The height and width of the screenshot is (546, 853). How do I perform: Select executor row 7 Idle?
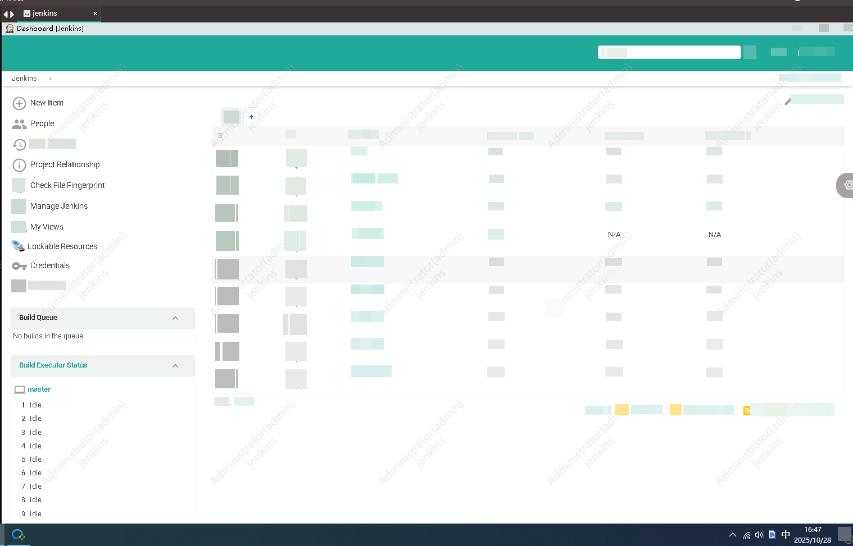[31, 487]
